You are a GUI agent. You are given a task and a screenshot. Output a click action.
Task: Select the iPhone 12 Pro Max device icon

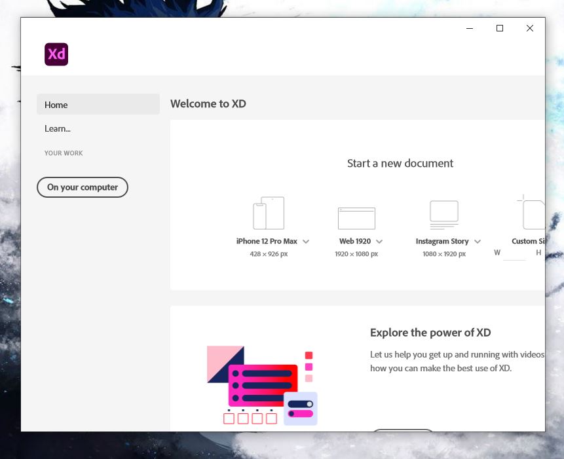[269, 213]
